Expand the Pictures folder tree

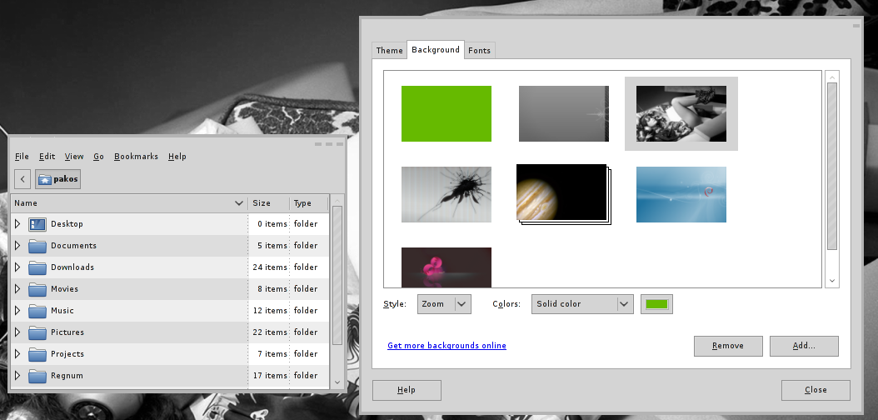click(17, 332)
